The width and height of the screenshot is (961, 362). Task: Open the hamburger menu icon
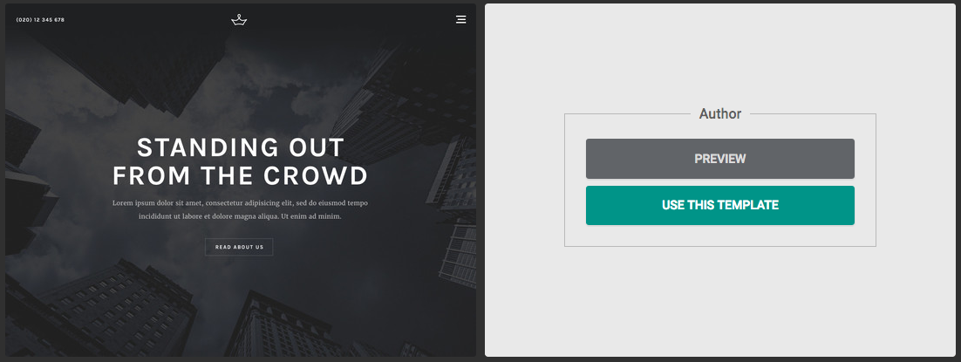pyautogui.click(x=461, y=20)
